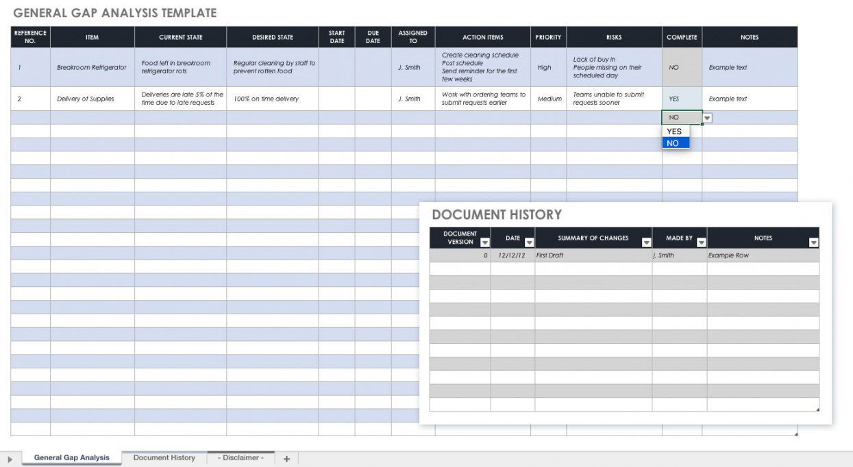This screenshot has height=467, width=853.
Task: Open the Made By filter dropdown
Action: pyautogui.click(x=701, y=242)
